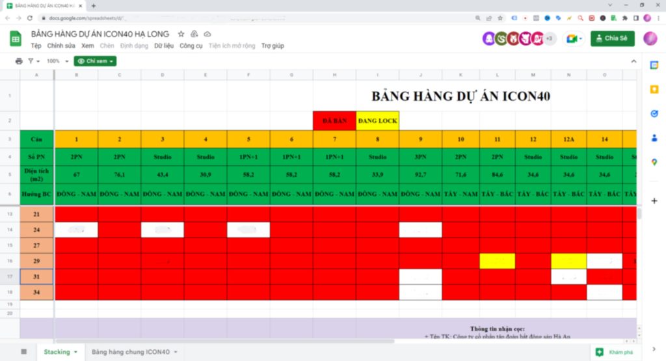Get add-ons with the plus icon

pos(654,200)
